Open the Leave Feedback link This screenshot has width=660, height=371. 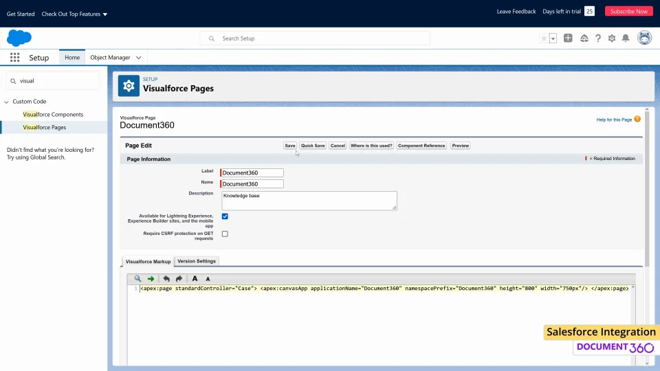(516, 12)
